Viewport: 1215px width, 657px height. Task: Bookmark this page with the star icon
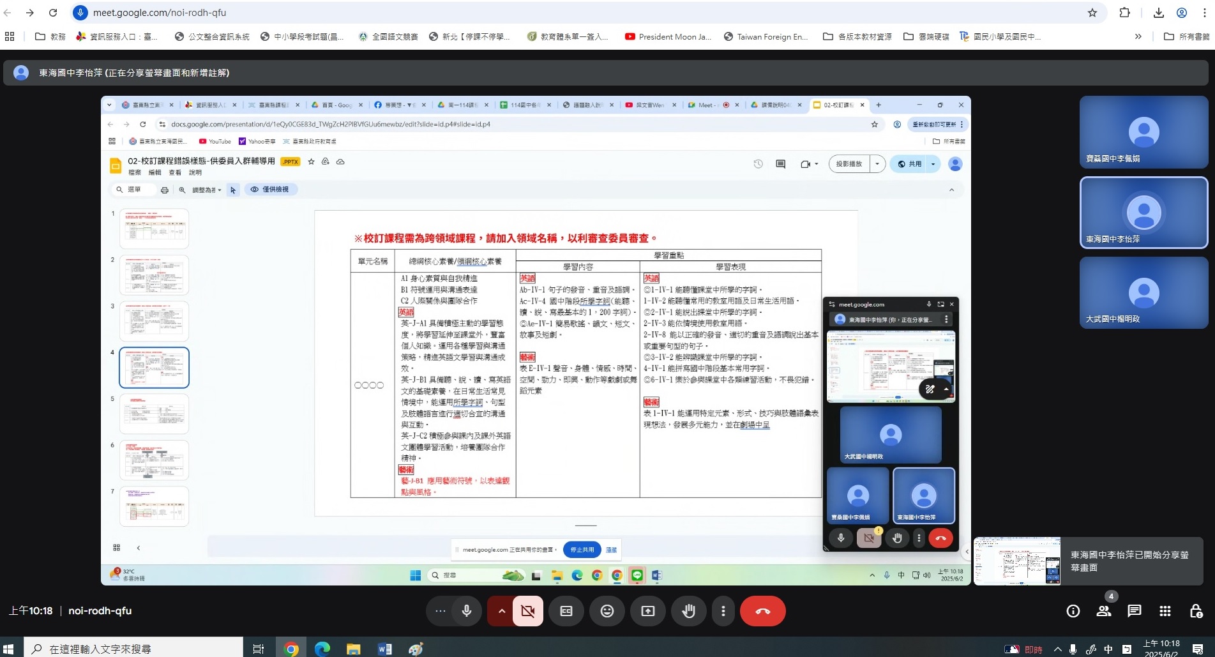pyautogui.click(x=1092, y=13)
